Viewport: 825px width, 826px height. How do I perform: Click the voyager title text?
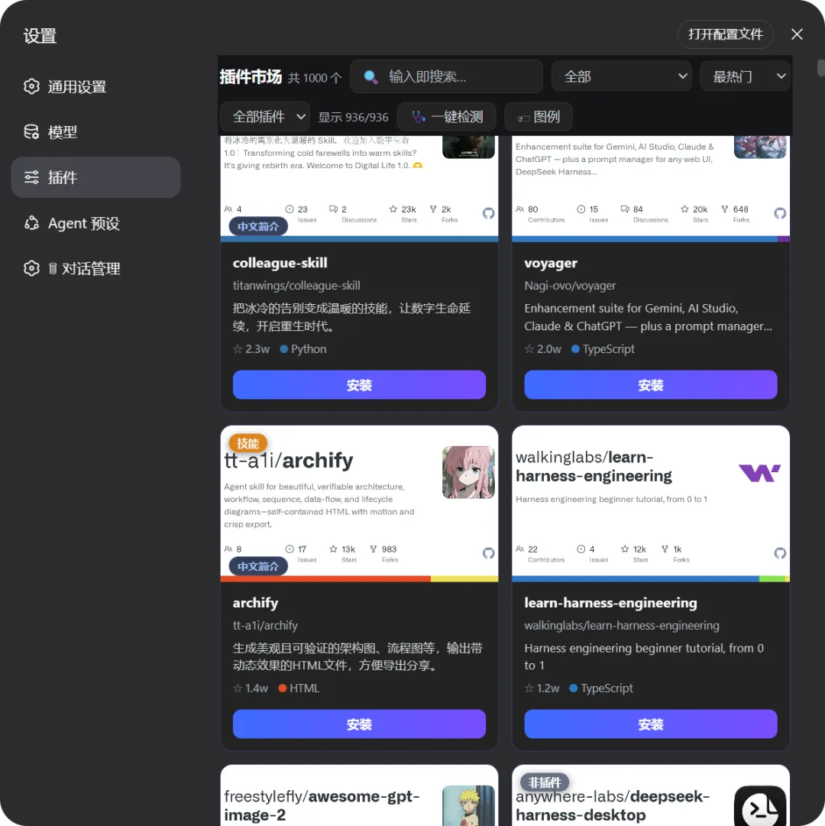[x=551, y=263]
